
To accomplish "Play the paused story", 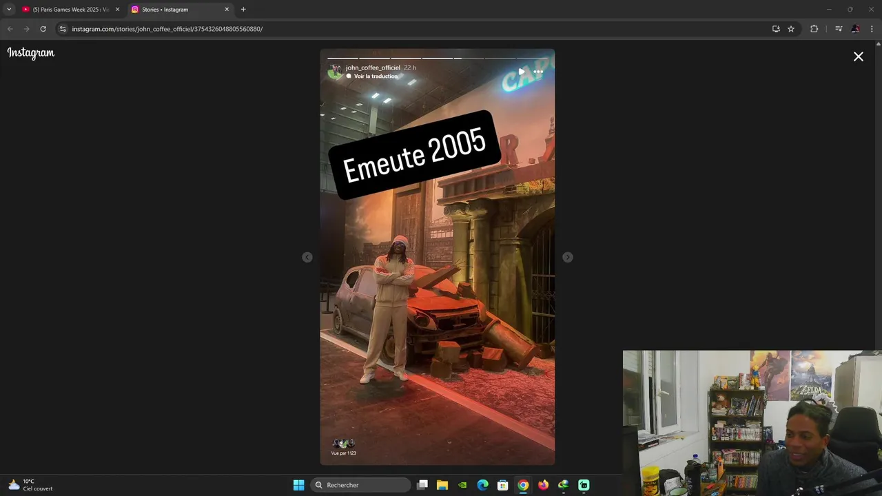I will pyautogui.click(x=522, y=72).
